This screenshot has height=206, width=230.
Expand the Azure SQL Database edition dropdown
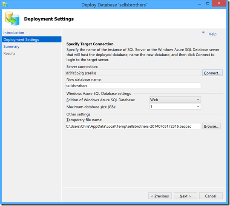click(x=175, y=100)
